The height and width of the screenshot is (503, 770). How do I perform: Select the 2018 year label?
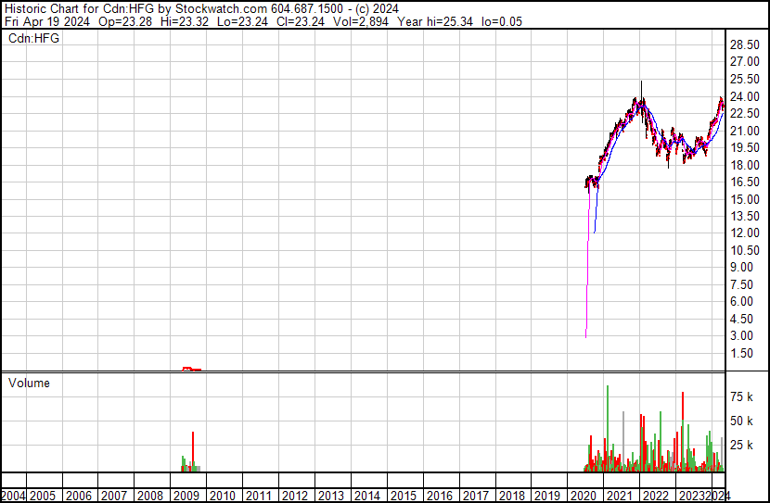(x=510, y=496)
